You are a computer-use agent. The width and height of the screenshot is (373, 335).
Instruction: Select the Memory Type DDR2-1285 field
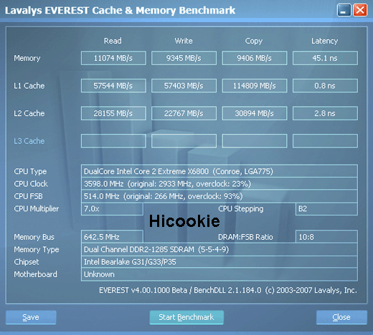coord(219,250)
